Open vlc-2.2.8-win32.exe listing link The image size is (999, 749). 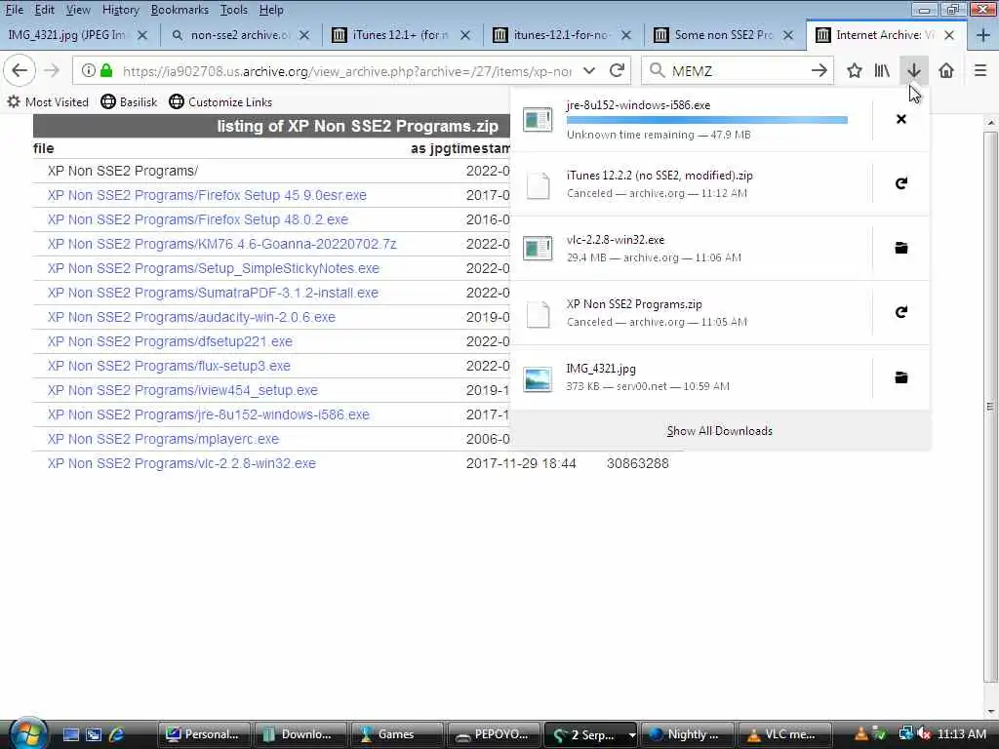point(181,463)
